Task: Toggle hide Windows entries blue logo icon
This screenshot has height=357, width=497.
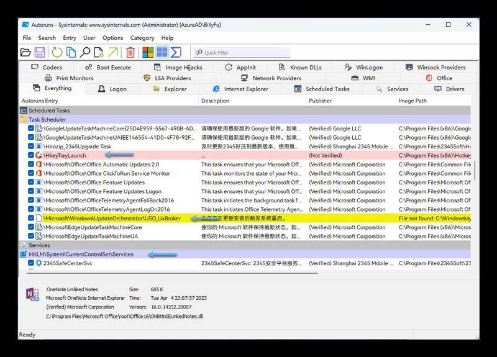Action: point(162,53)
